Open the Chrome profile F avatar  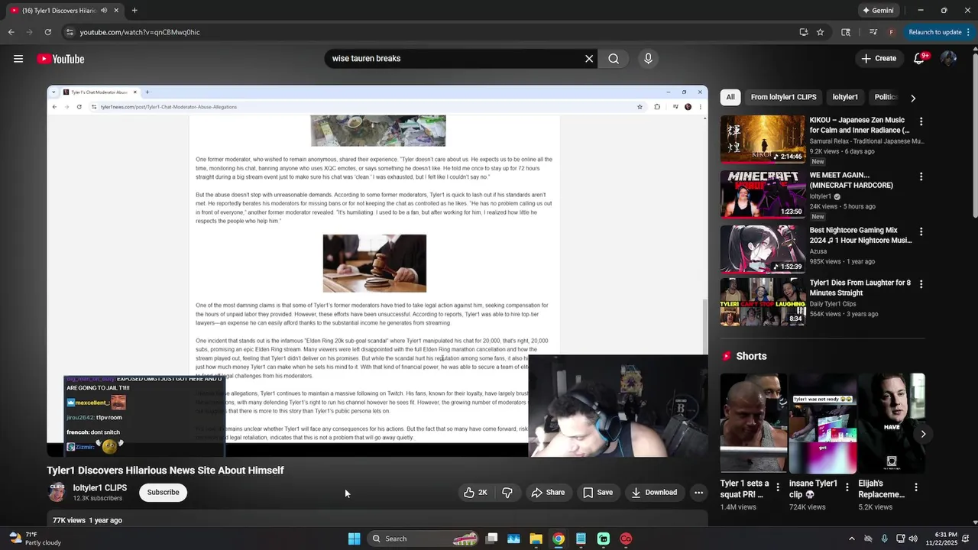(x=891, y=32)
